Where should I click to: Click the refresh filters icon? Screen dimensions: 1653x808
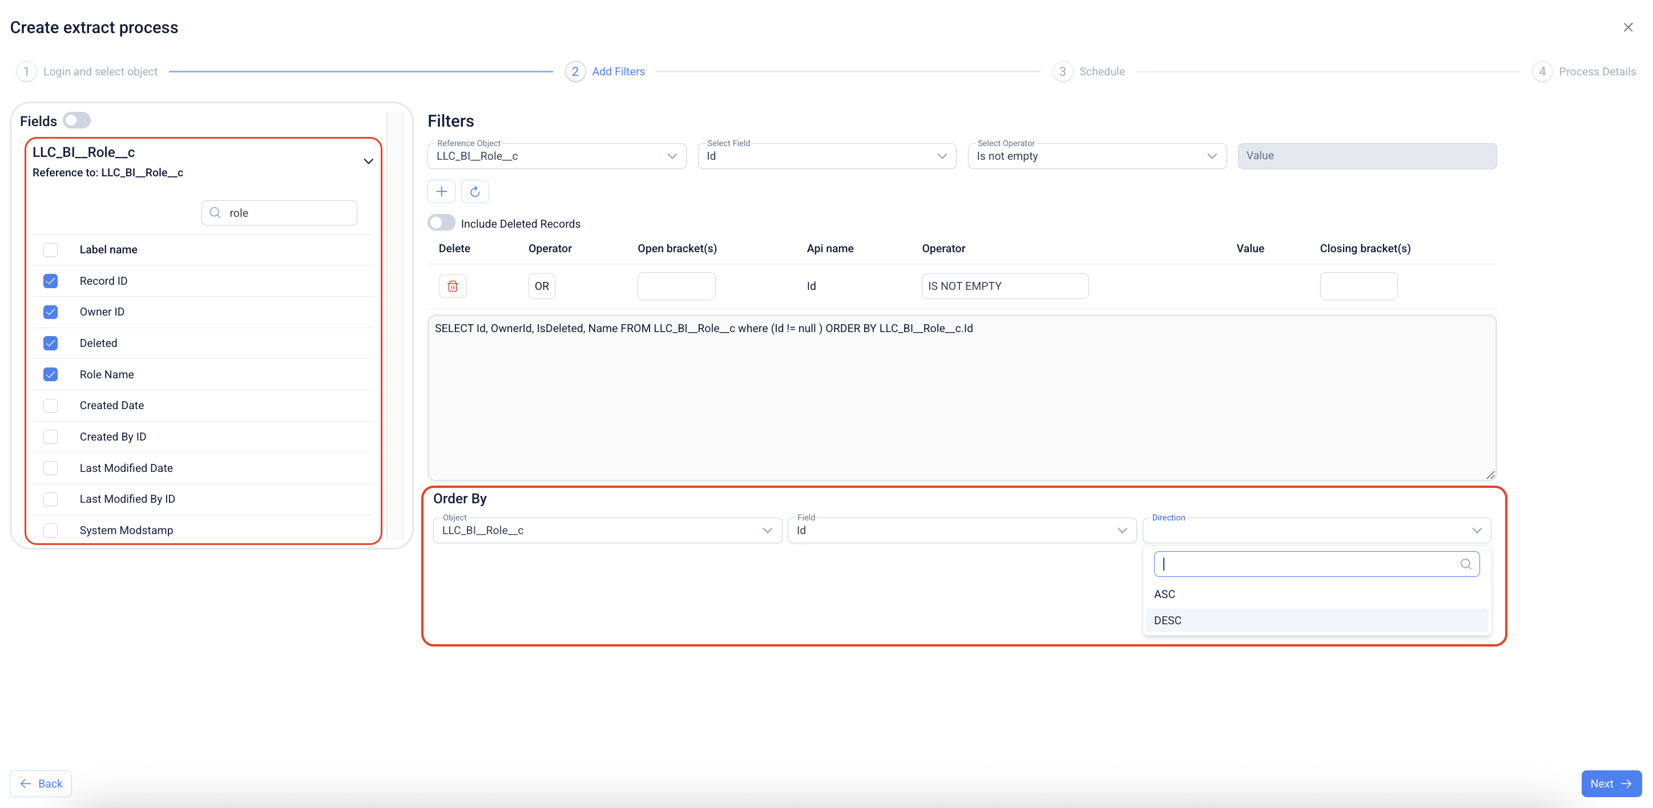475,191
